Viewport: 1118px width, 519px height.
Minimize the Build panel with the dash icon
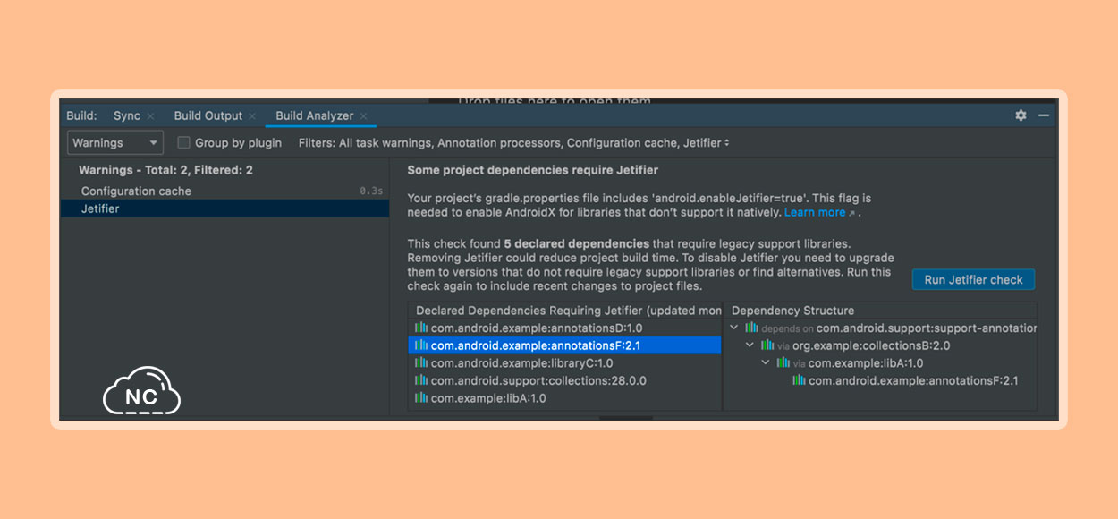1043,115
